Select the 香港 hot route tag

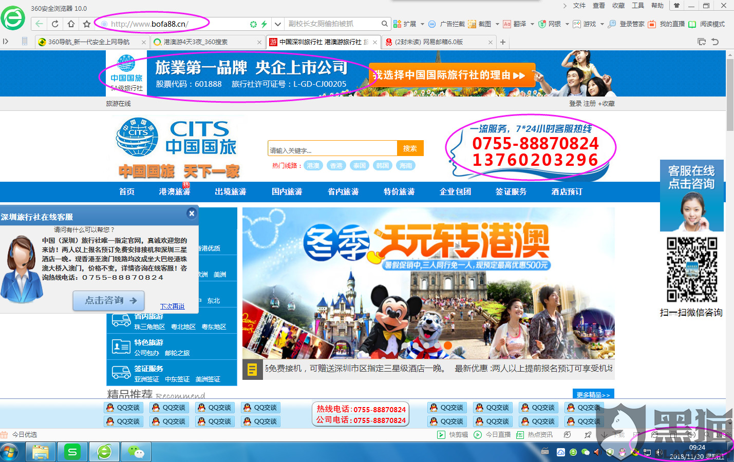[x=336, y=165]
